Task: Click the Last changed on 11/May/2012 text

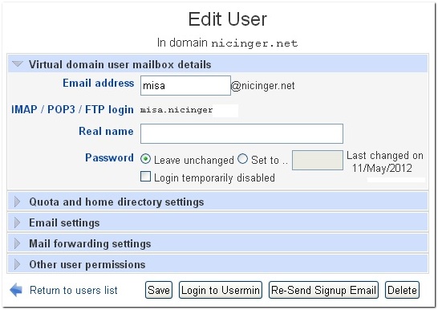Action: (x=384, y=162)
